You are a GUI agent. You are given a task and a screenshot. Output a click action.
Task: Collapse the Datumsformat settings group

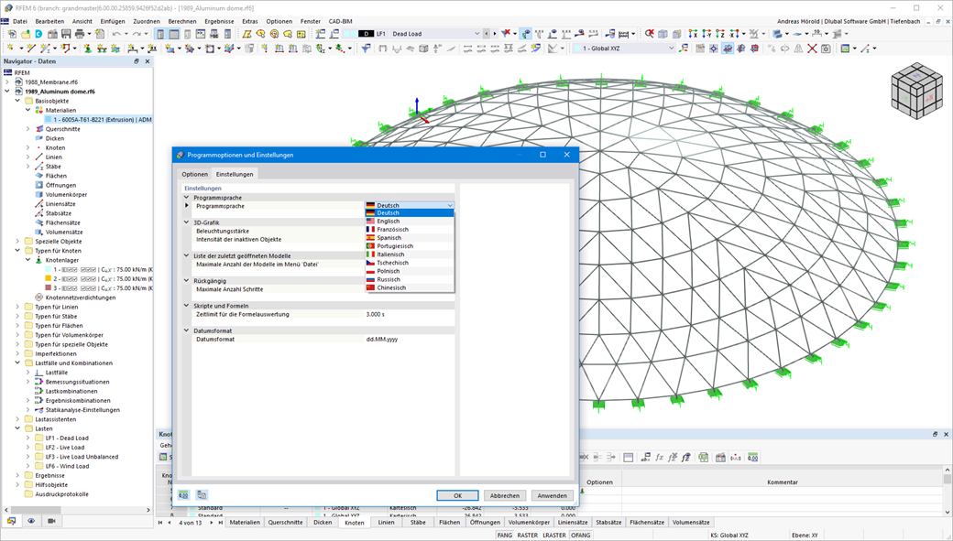coord(187,330)
